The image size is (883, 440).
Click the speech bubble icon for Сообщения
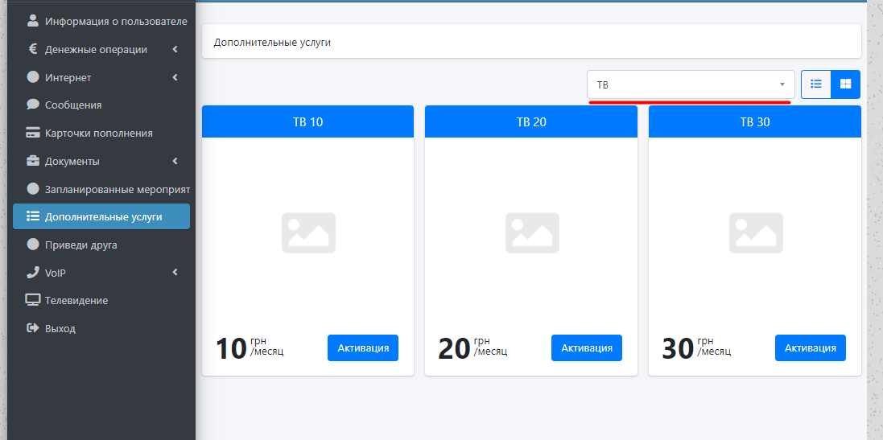[x=33, y=105]
